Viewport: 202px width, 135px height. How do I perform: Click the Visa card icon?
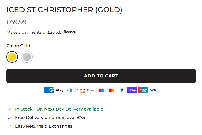pos(153,90)
